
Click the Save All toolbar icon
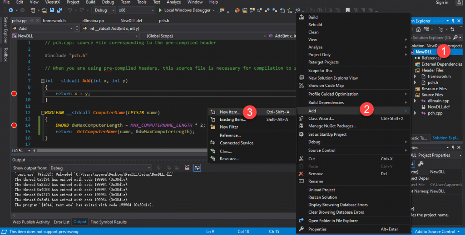tap(59, 10)
